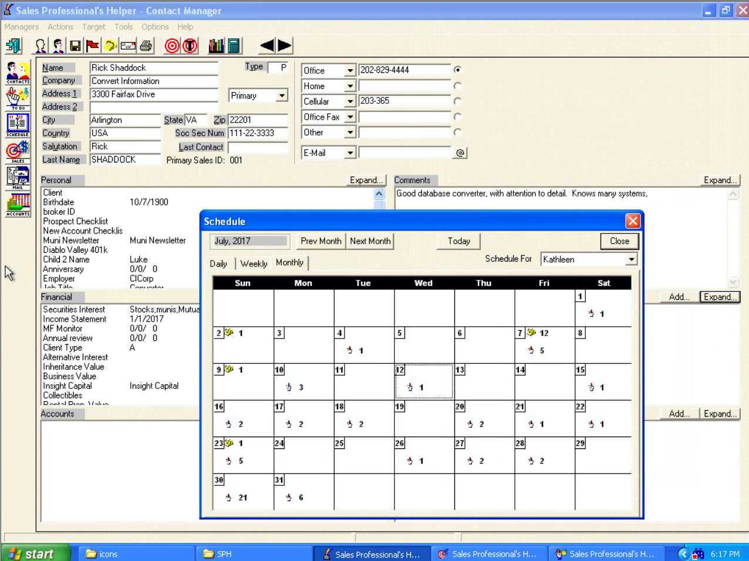Image resolution: width=749 pixels, height=561 pixels.
Task: Click Add button in Accounts section
Action: coord(680,414)
